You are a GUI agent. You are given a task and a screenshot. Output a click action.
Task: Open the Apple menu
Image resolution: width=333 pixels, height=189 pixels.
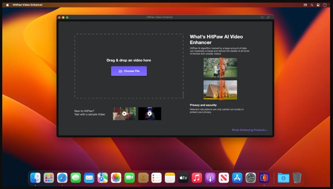7,5
